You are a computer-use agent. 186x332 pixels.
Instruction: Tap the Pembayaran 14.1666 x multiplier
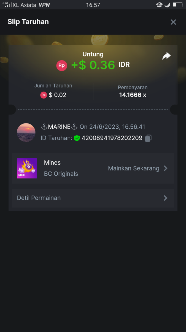(x=133, y=95)
